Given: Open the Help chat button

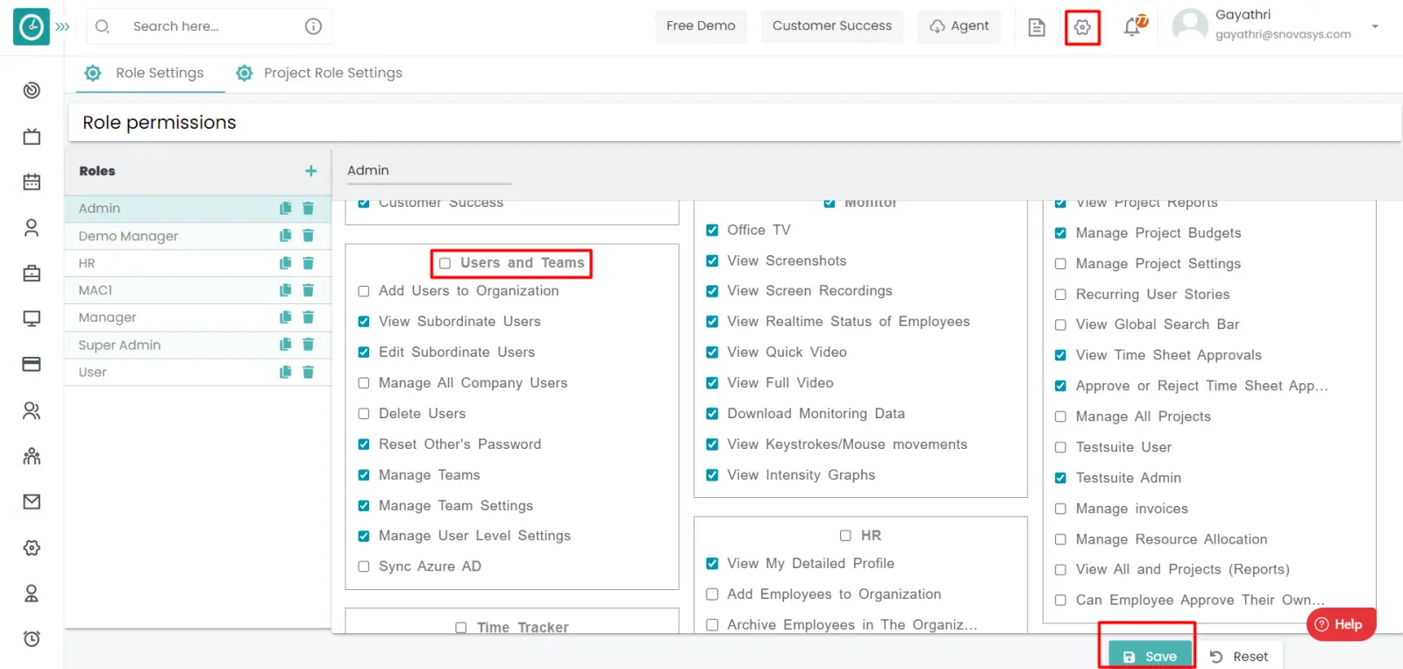Looking at the screenshot, I should coord(1341,624).
